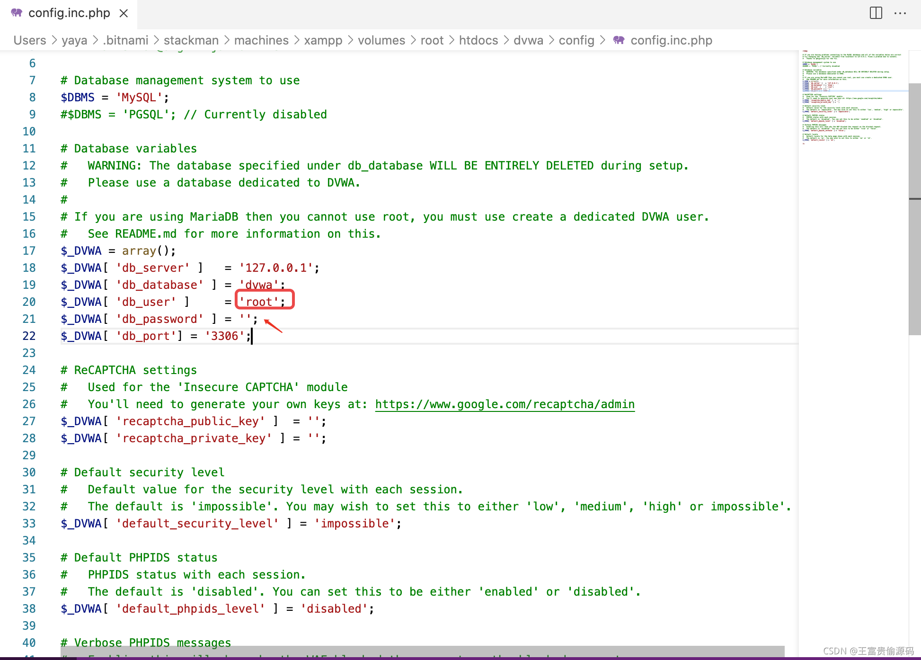921x660 pixels.
Task: Click the horizontal scrollbar at bottom
Action: (421, 651)
